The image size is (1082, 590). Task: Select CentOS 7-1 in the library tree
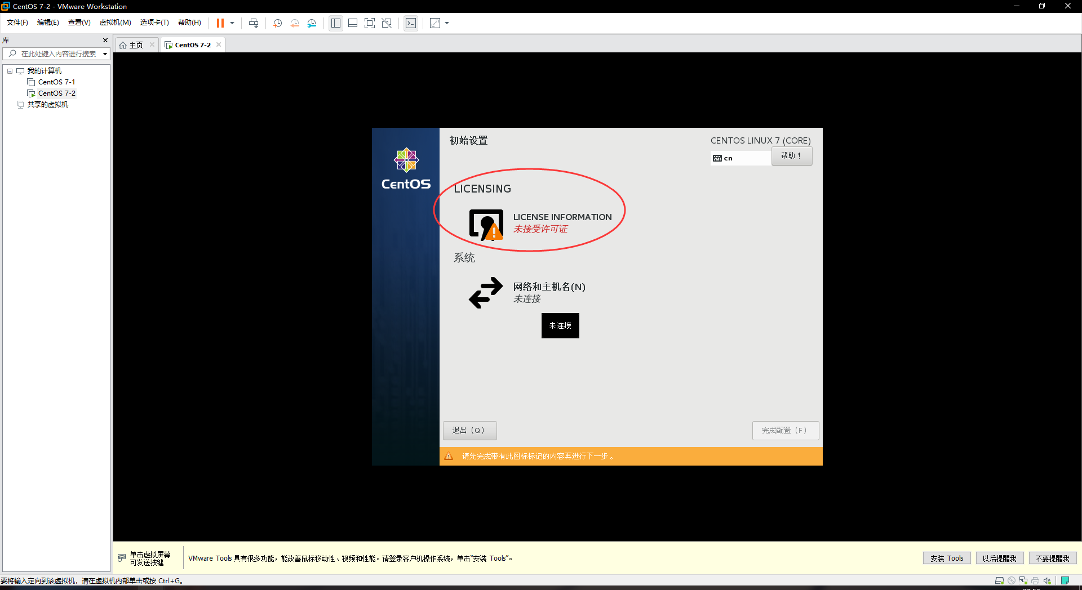coord(56,82)
